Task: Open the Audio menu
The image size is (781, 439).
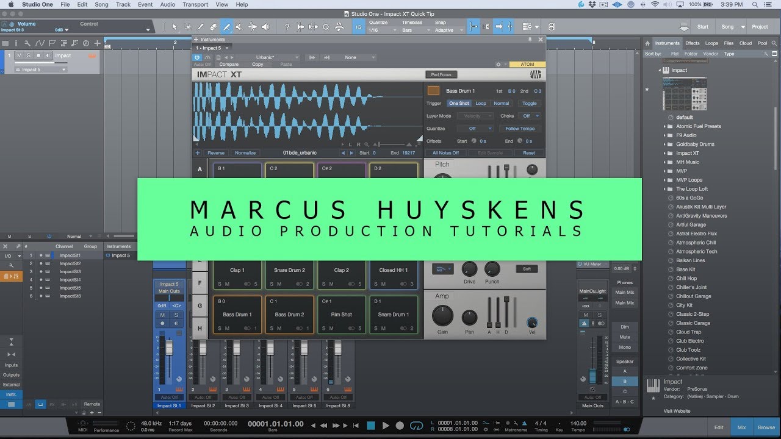Action: (x=168, y=4)
